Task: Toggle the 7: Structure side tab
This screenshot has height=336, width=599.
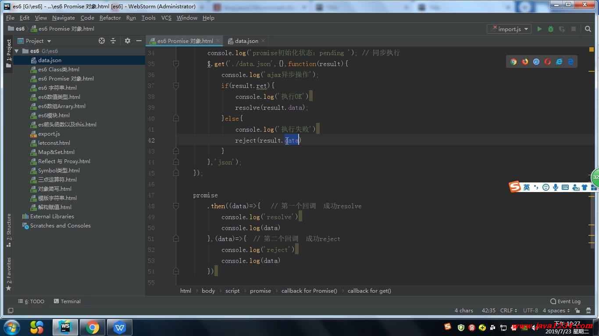Action: (8, 231)
